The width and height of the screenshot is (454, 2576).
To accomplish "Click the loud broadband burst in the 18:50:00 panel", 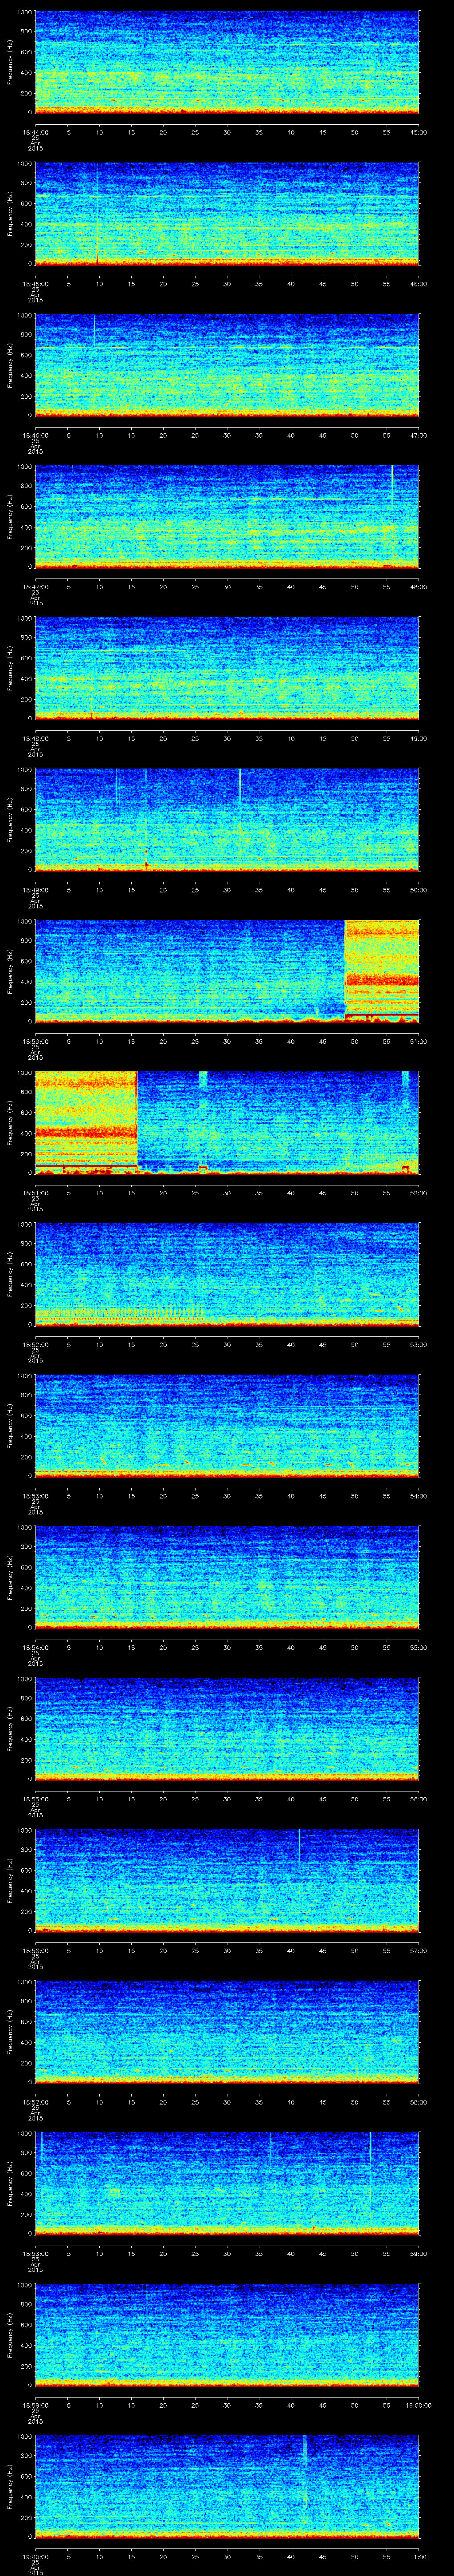I will point(382,970).
